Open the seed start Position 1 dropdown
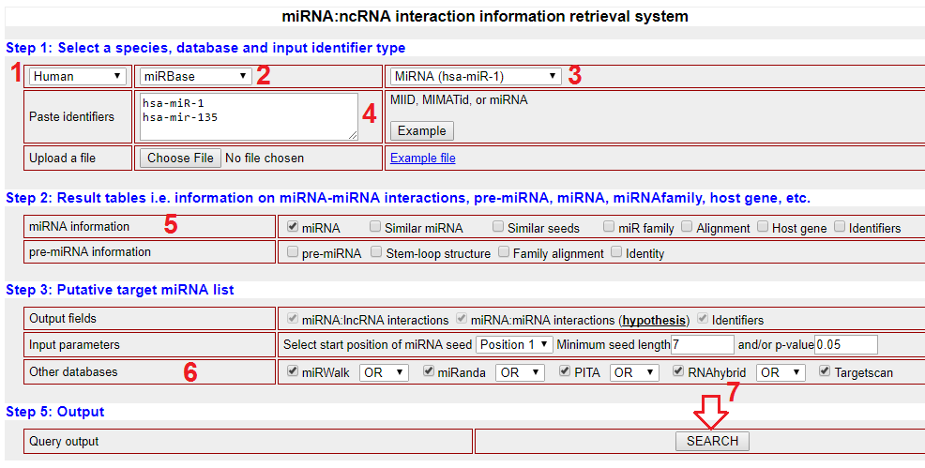The image size is (925, 468). coord(514,344)
